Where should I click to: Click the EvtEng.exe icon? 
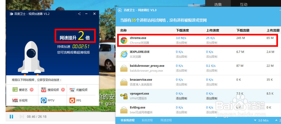(124, 110)
